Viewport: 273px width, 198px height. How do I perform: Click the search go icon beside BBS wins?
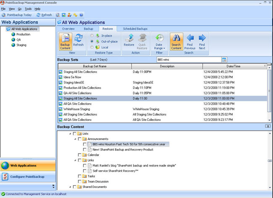coord(224,60)
